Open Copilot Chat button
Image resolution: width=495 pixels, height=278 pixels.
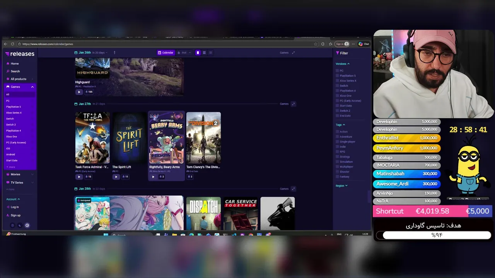pos(364,44)
